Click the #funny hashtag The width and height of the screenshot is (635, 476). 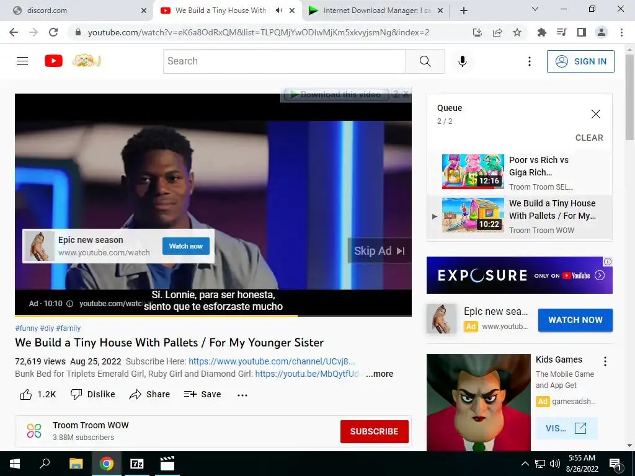coord(26,328)
